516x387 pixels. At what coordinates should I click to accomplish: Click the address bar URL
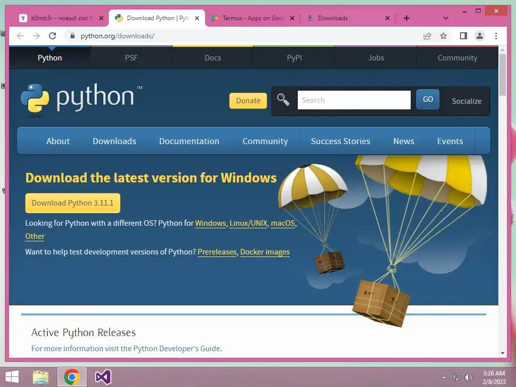[117, 36]
